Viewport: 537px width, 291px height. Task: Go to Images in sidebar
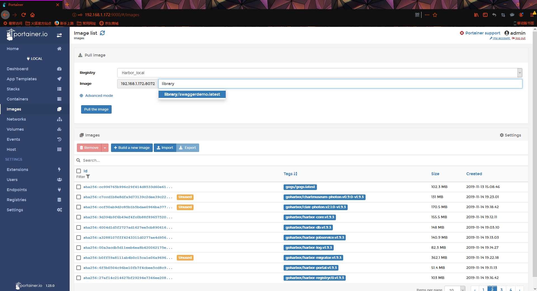(x=35, y=109)
